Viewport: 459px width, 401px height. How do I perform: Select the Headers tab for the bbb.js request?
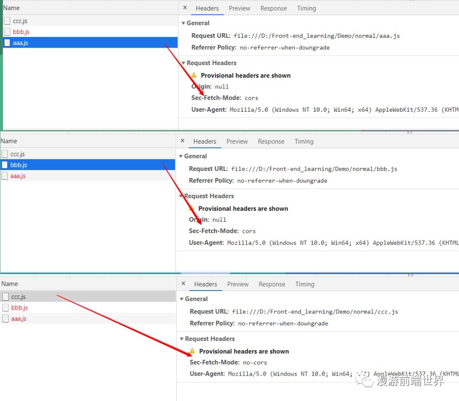click(x=204, y=141)
